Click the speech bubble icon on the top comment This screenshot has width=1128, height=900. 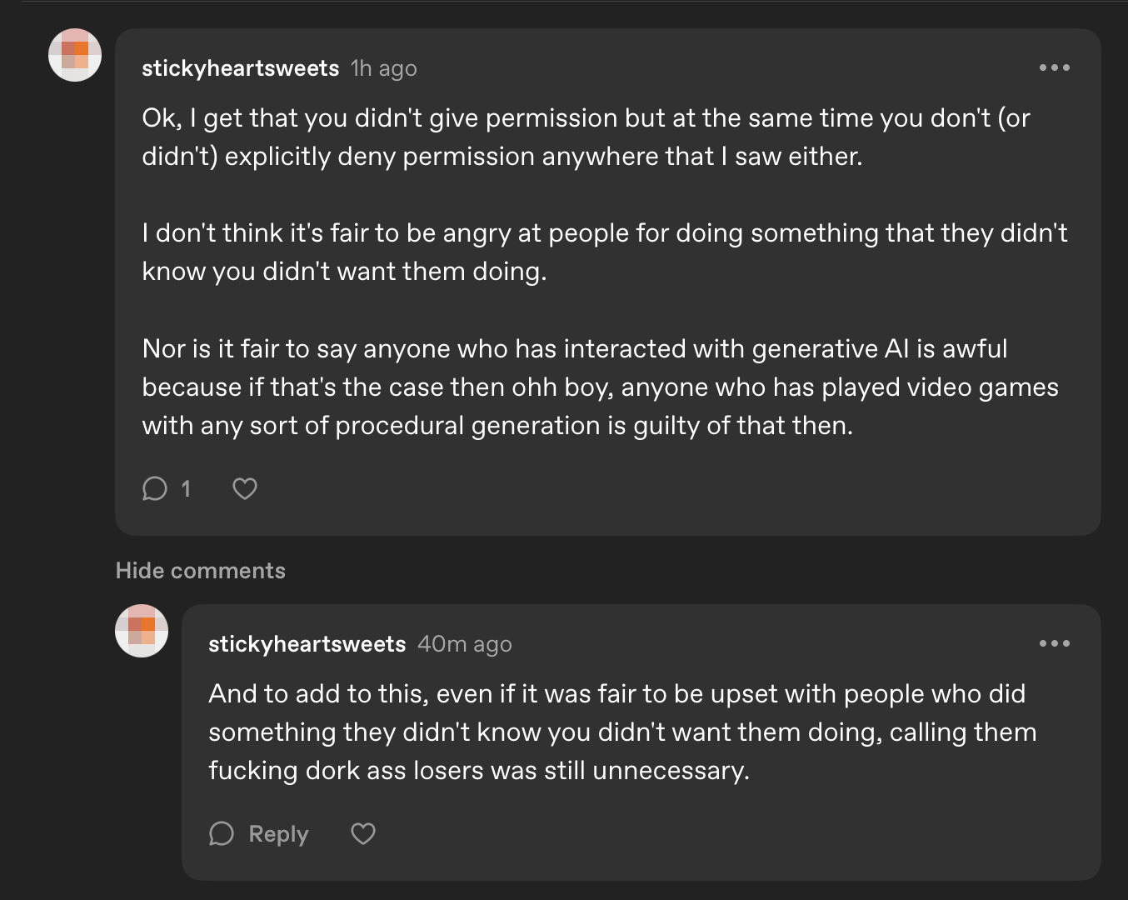(x=155, y=488)
